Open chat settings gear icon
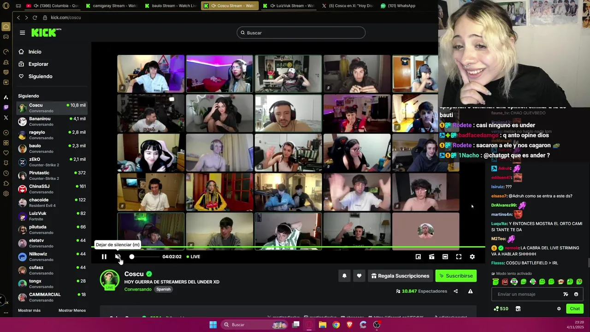This screenshot has height=332, width=590. 559,308
